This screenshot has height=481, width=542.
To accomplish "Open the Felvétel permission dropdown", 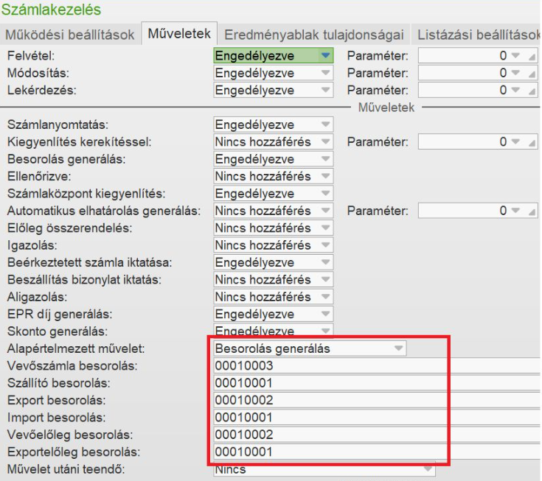I will (x=326, y=56).
